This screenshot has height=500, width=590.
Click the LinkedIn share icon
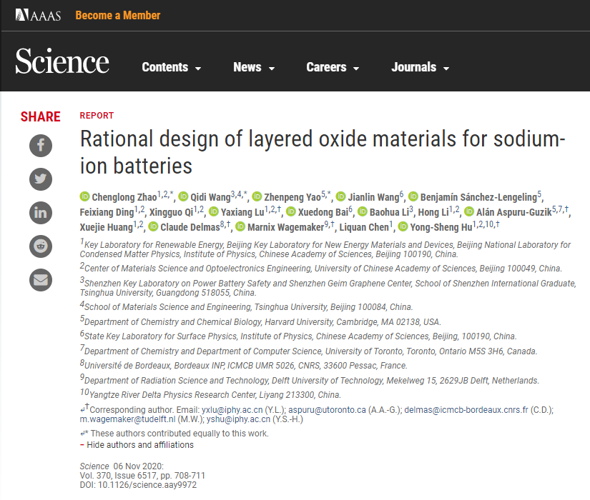41,212
